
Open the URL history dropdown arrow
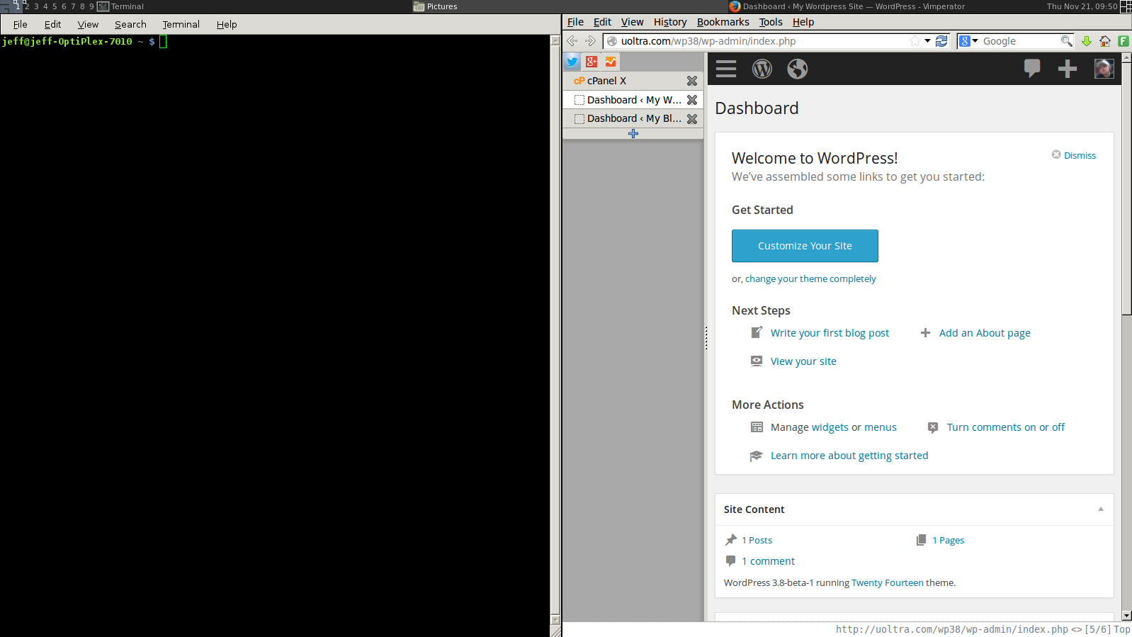927,41
